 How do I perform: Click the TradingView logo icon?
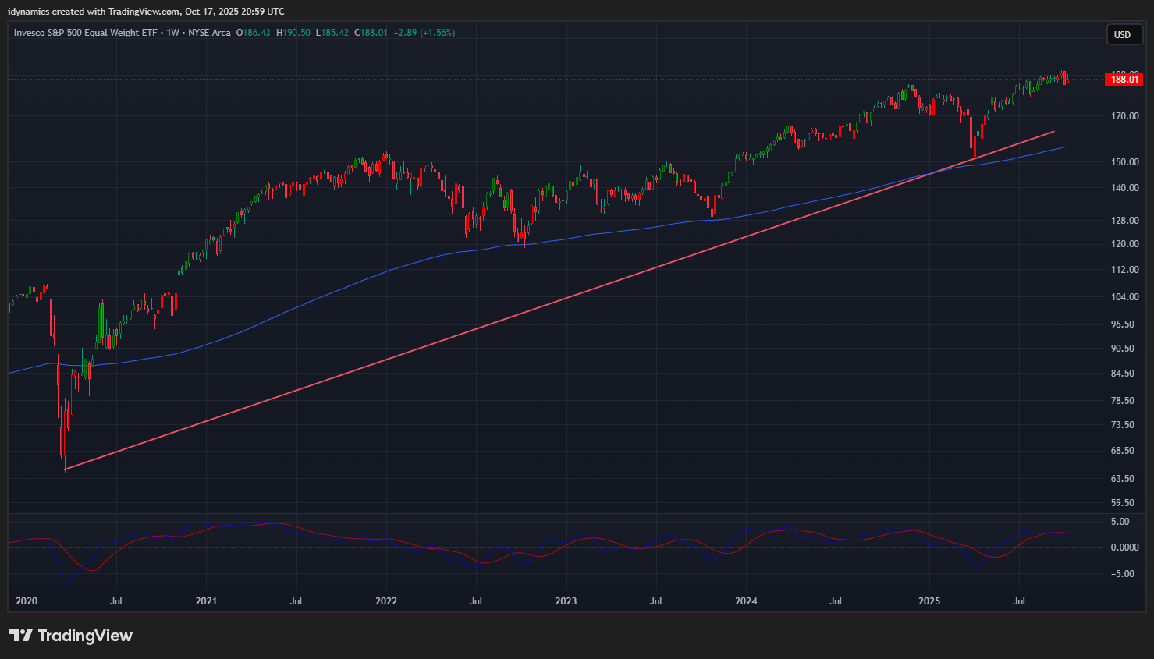[x=21, y=636]
